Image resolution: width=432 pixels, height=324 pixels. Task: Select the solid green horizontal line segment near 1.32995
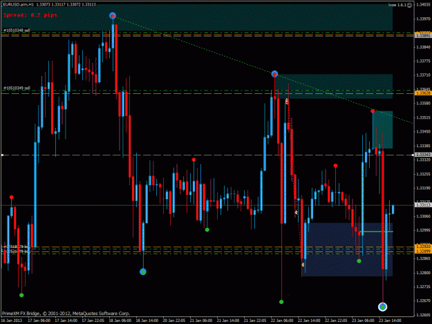click(377, 232)
